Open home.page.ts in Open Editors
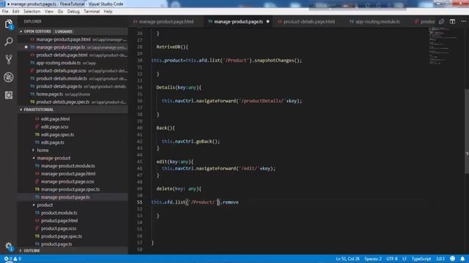469x263 pixels. 73,94
